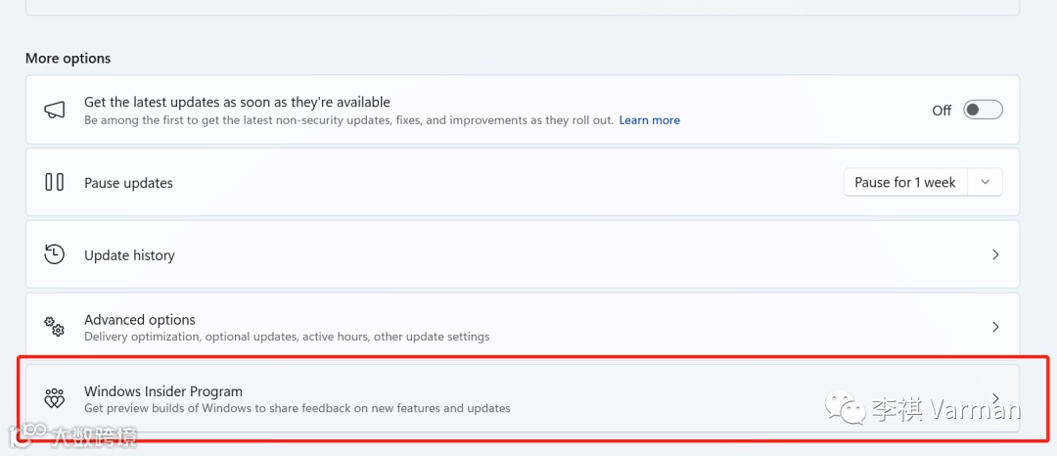1057x456 pixels.
Task: Expand Update history using its chevron
Action: 995,254
